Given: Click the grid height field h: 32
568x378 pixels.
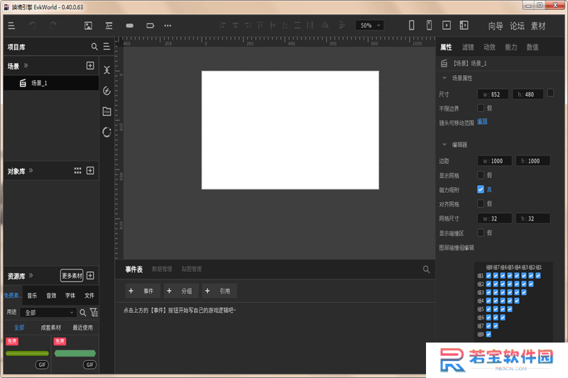Looking at the screenshot, I should coord(533,218).
